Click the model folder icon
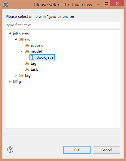 tap(27, 51)
